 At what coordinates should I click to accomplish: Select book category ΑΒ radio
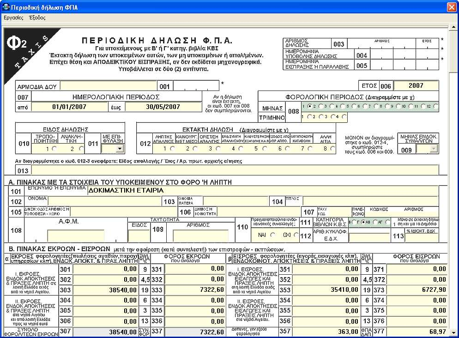point(375,222)
